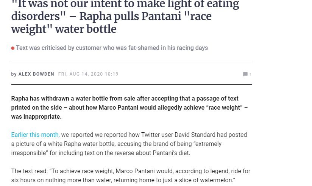Click the subheading about fat-shamed customer

point(112,48)
